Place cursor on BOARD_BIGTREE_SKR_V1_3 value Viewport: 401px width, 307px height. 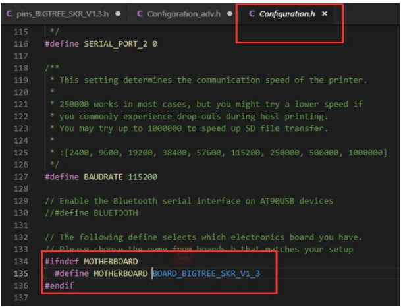pos(206,273)
